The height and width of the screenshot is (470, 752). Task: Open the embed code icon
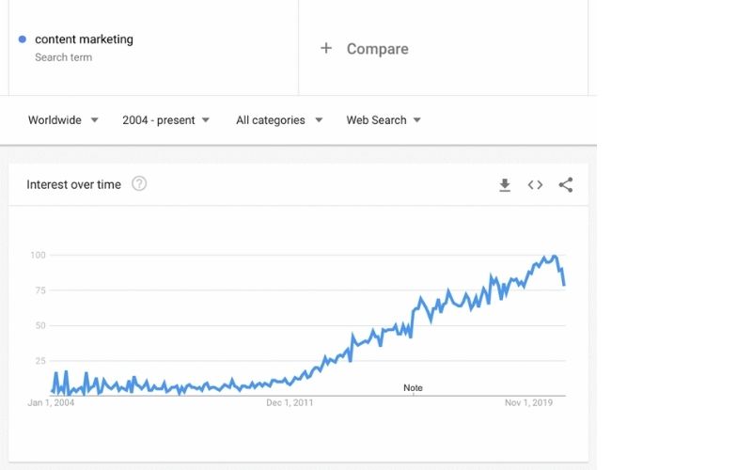coord(535,184)
